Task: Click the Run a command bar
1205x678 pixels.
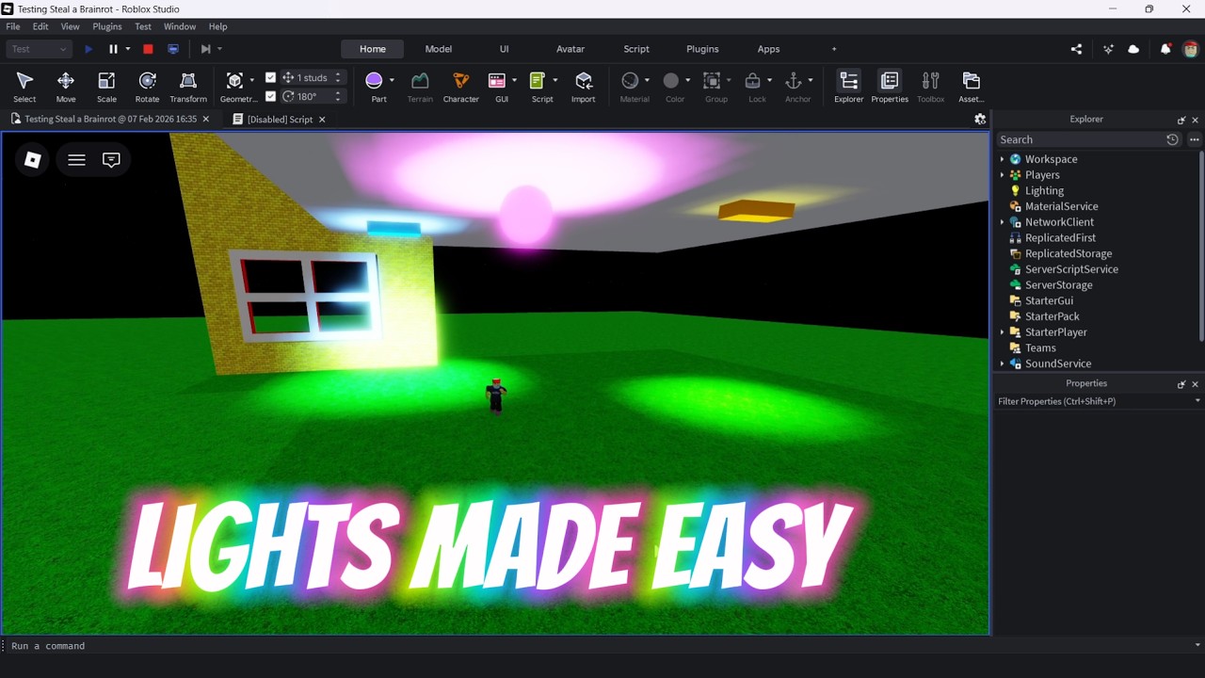Action: pyautogui.click(x=602, y=646)
